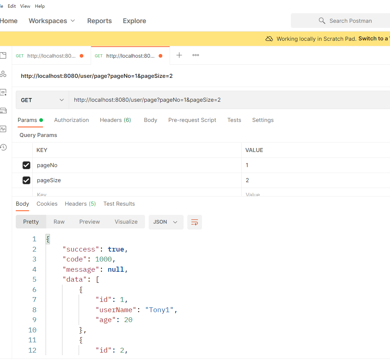Open the response Cookies tab

coord(47,204)
